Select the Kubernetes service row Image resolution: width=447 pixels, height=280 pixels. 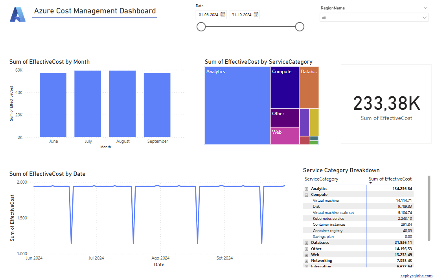[358, 219]
